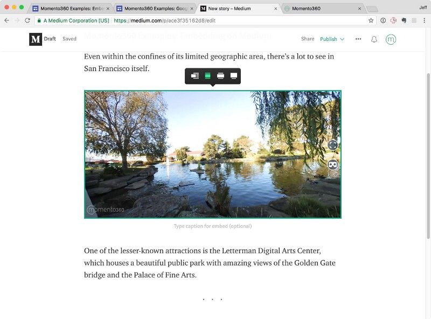Switch the 360 photo to VR mode
Image resolution: width=431 pixels, height=319 pixels.
[332, 164]
